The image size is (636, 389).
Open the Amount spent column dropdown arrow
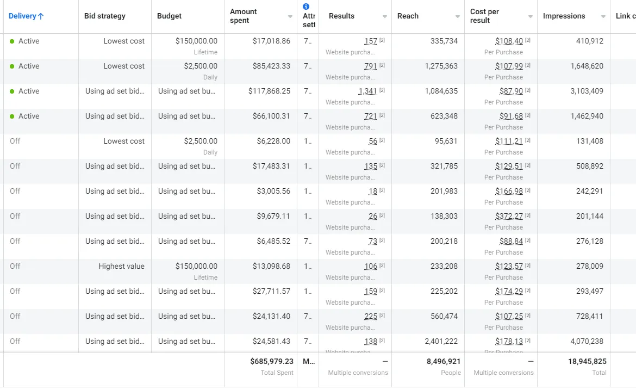click(x=290, y=17)
